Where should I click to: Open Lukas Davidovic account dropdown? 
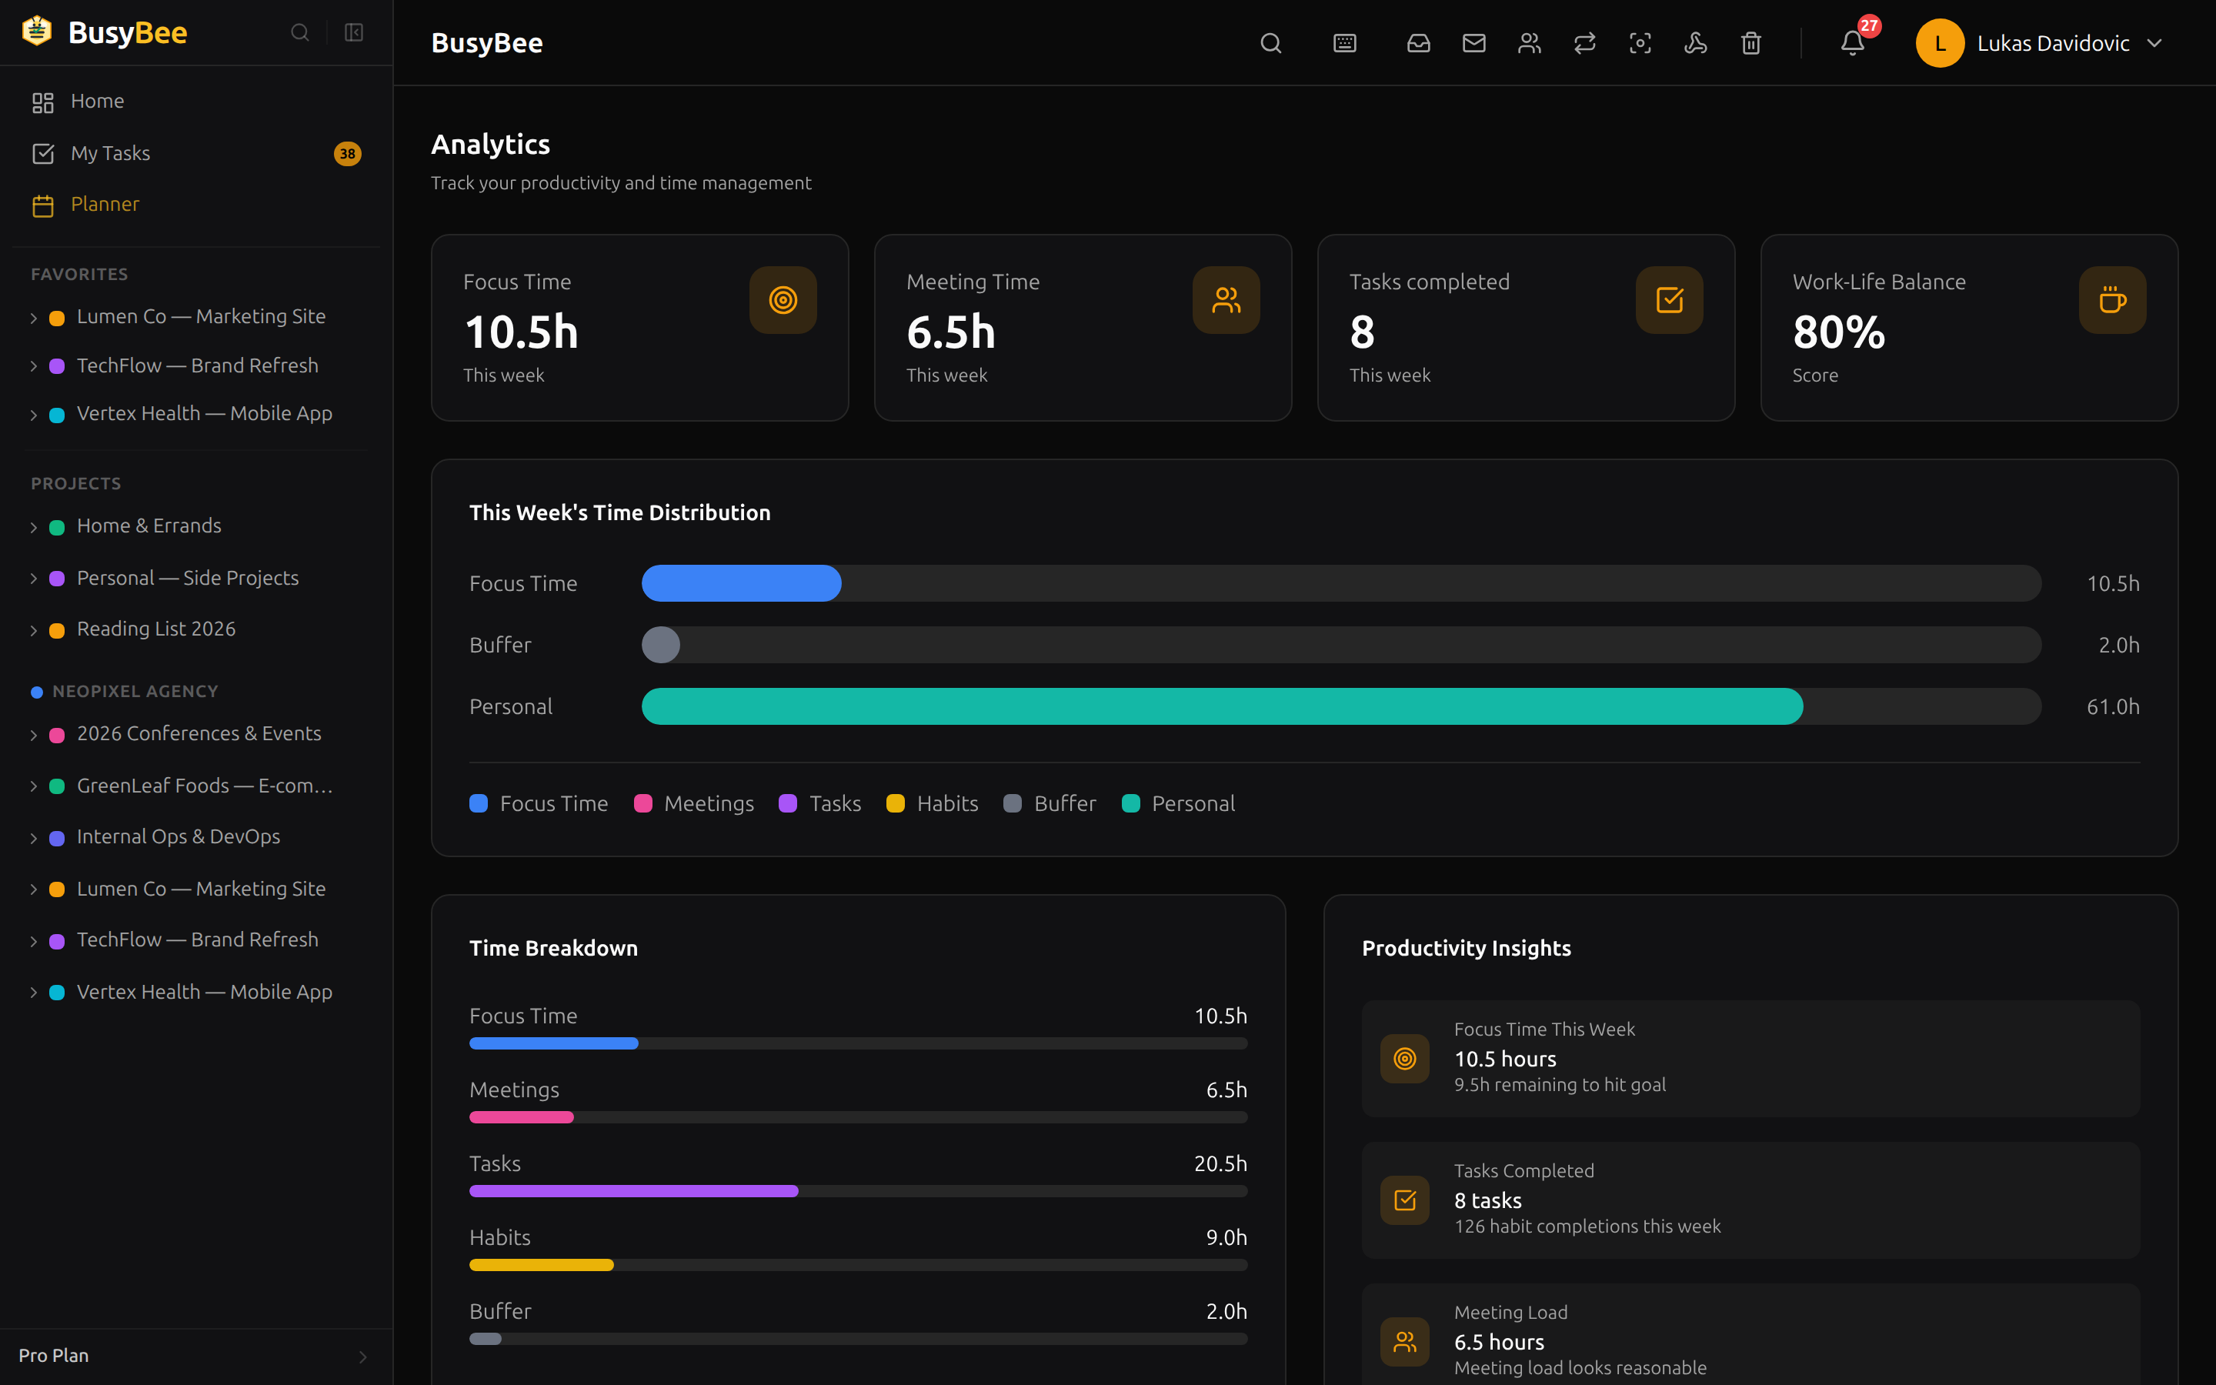pyautogui.click(x=2041, y=43)
